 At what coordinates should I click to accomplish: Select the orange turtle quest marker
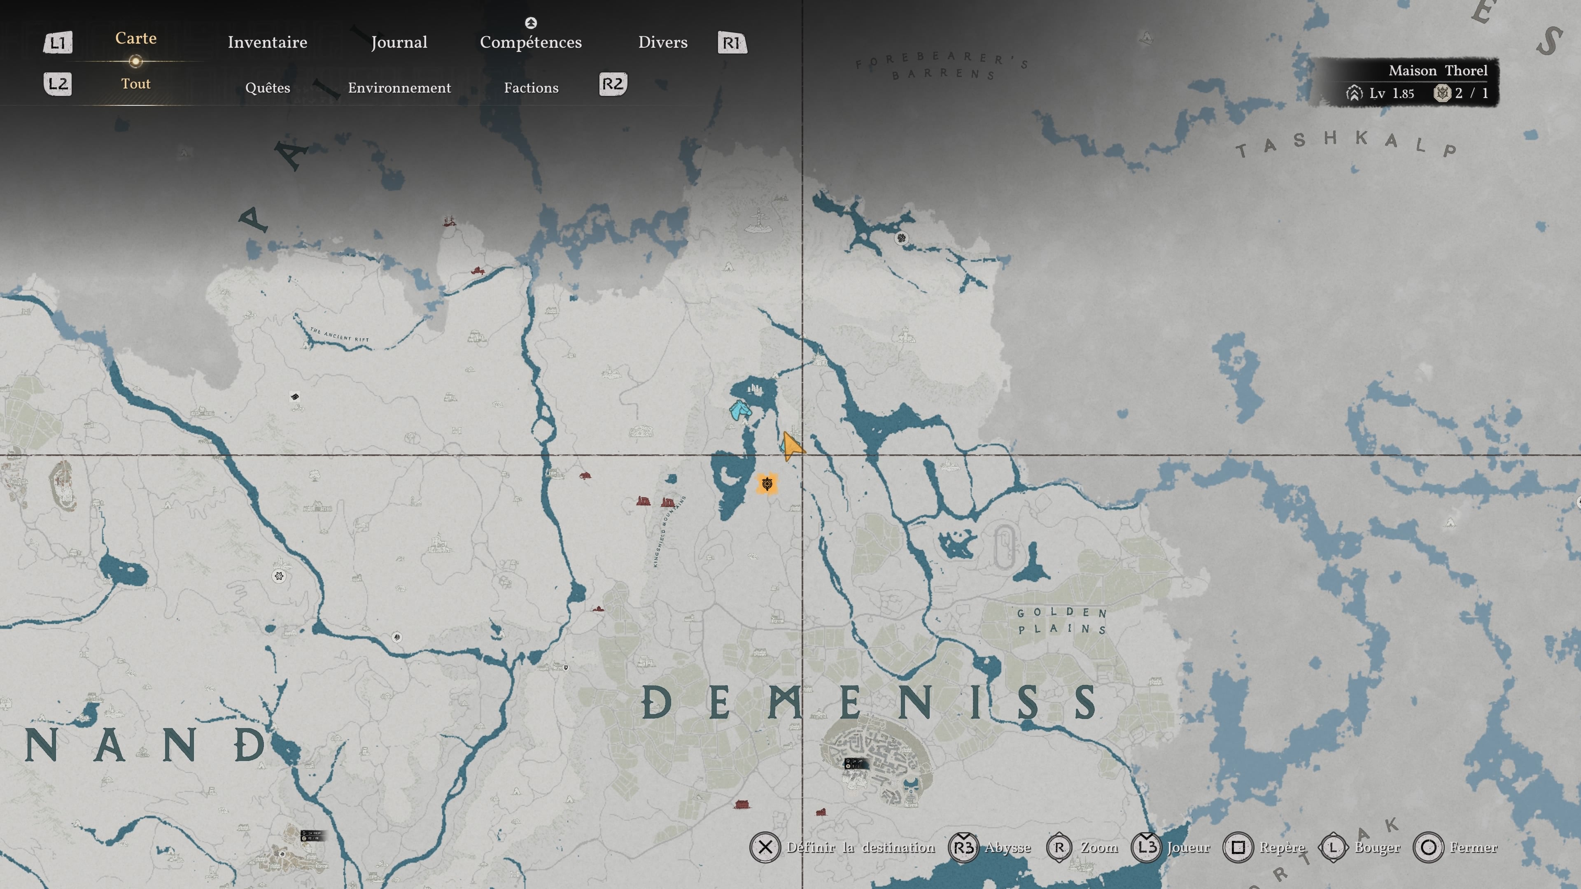[x=767, y=484]
